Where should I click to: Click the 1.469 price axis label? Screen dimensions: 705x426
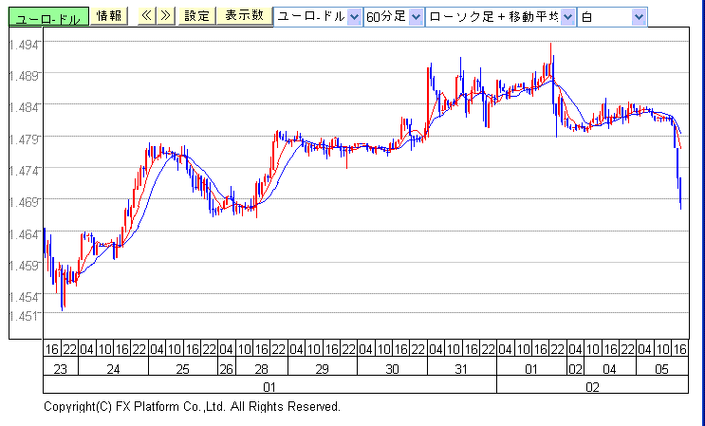[26, 201]
